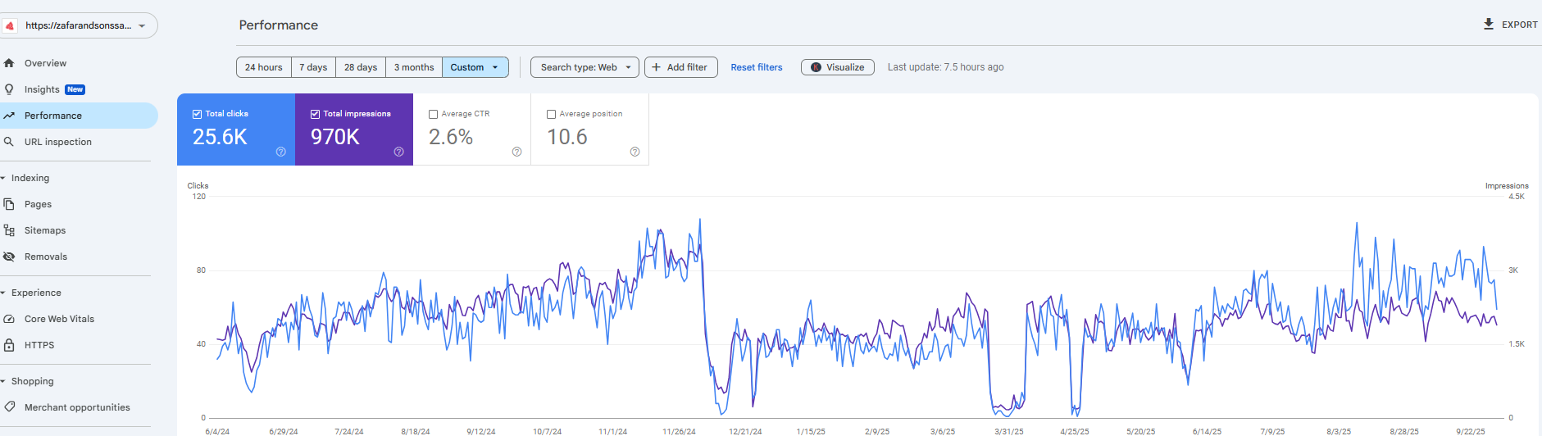The image size is (1542, 436).
Task: Click the Reset filters link
Action: click(x=756, y=67)
